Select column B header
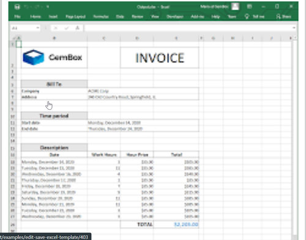 54,38
